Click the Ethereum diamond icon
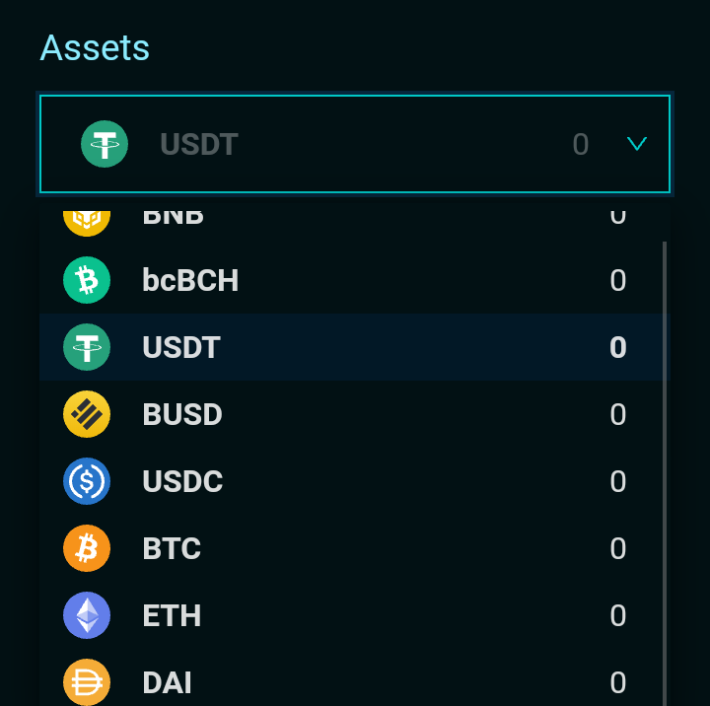710x706 pixels. 87,615
